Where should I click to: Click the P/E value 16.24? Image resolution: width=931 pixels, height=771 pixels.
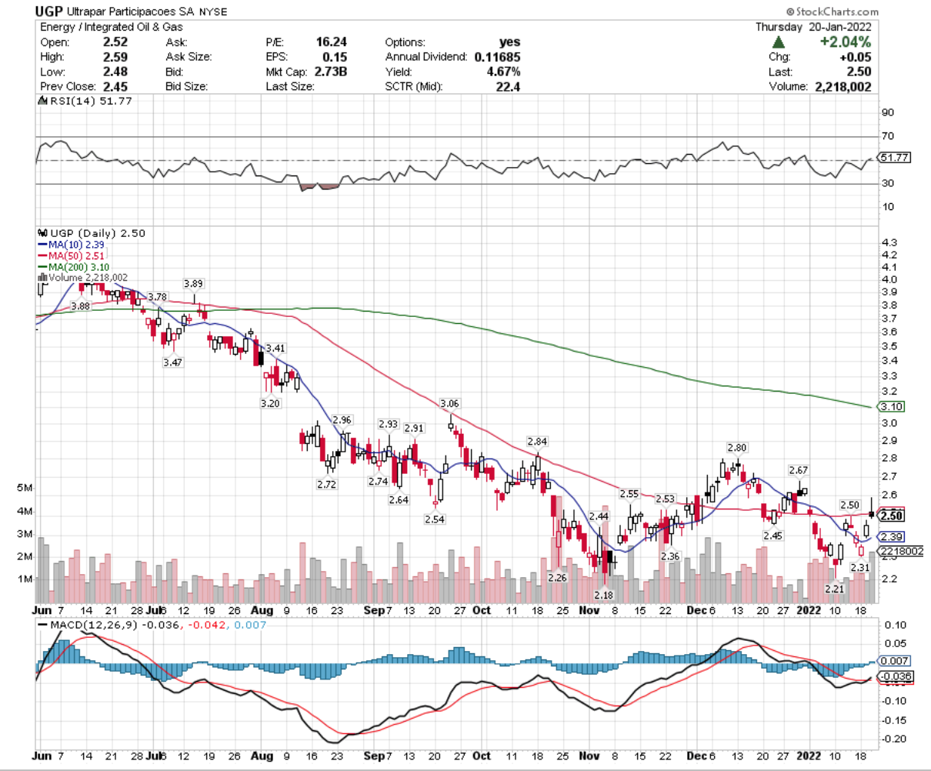tap(331, 42)
